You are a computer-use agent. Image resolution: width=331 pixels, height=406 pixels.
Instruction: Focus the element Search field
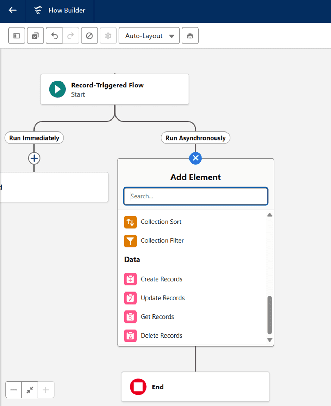tap(196, 196)
